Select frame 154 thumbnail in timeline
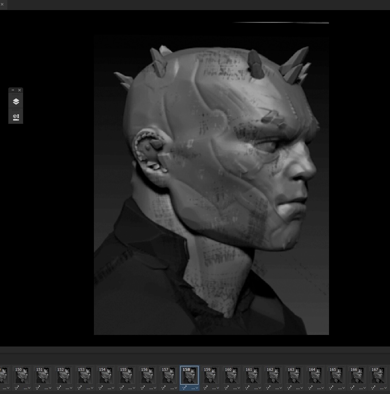 (106, 375)
